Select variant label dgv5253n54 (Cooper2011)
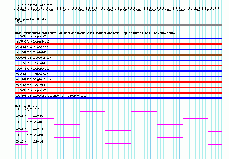 pyautogui.click(x=33, y=58)
